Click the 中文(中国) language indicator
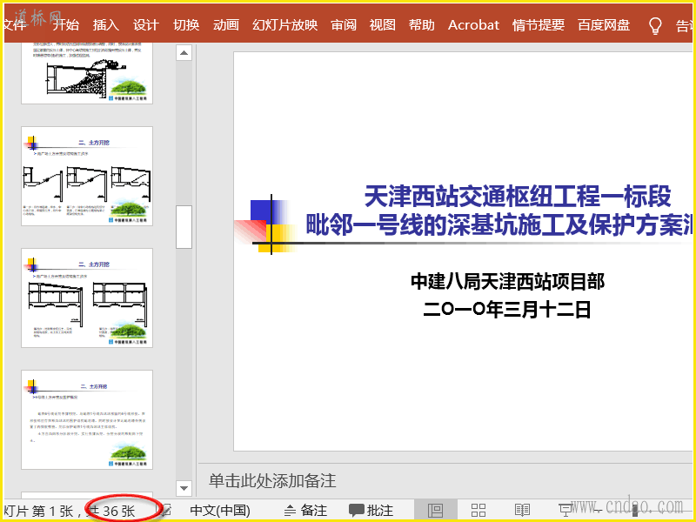 [x=220, y=511]
